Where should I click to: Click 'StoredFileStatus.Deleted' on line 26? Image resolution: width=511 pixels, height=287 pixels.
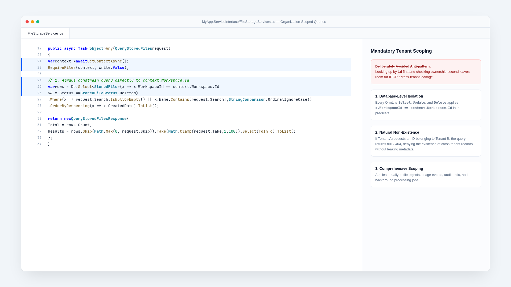pyautogui.click(x=108, y=93)
